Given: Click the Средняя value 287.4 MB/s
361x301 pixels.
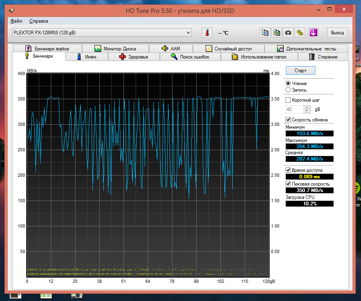Looking at the screenshot, I should point(309,159).
